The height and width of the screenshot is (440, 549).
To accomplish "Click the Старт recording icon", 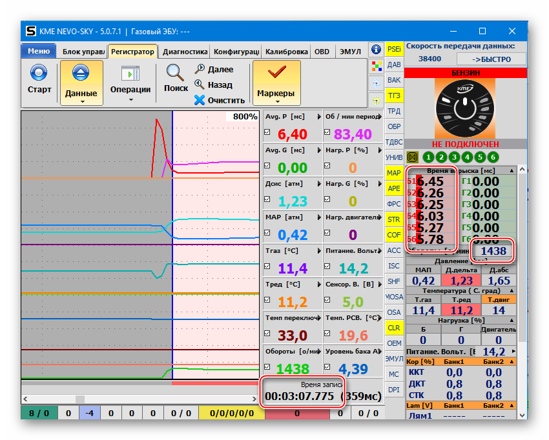I will point(39,73).
